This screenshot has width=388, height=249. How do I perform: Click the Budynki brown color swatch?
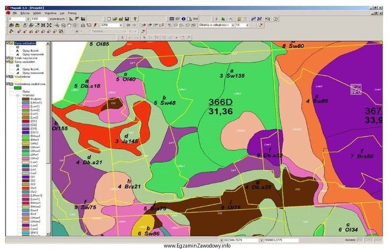tap(26, 99)
